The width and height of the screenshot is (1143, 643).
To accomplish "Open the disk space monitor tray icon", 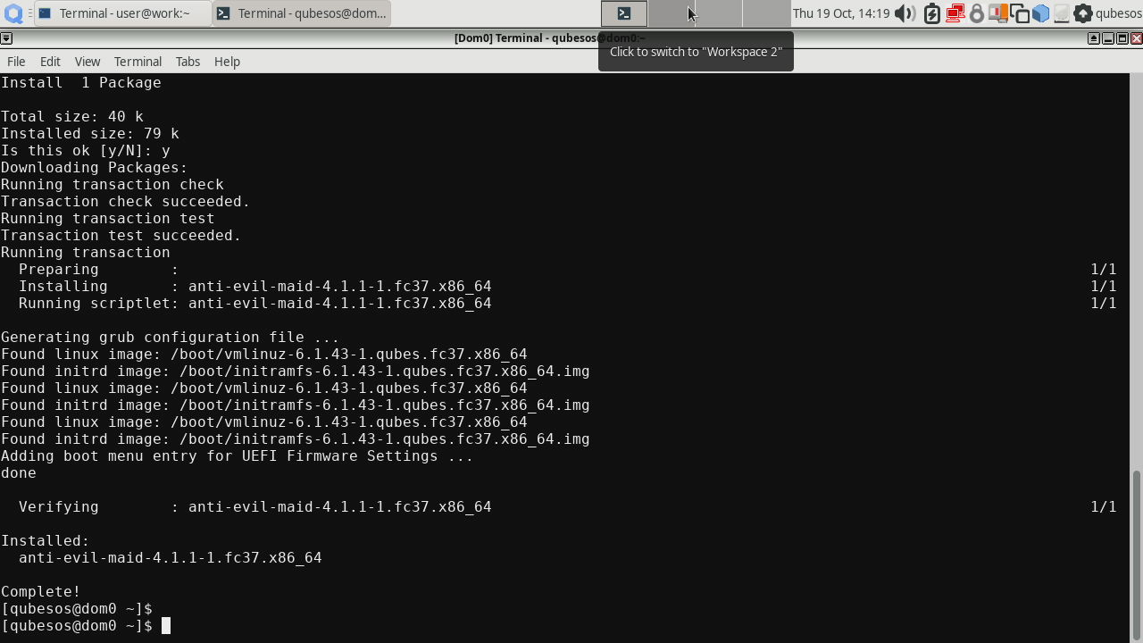I will coord(1062,13).
